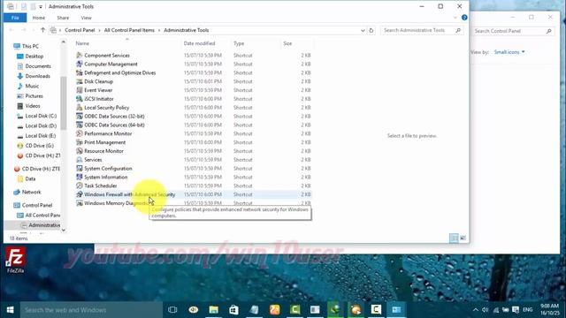Screen dimensions: 566x318
Task: Select ODBC Data Sources (32-bit) icon
Action: coord(80,116)
